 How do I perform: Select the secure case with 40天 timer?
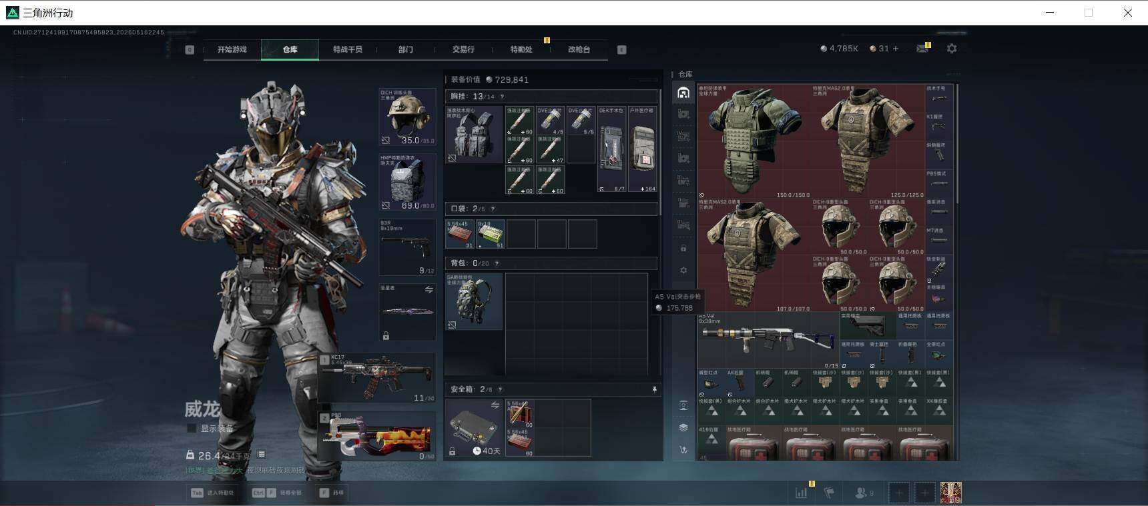tap(474, 428)
